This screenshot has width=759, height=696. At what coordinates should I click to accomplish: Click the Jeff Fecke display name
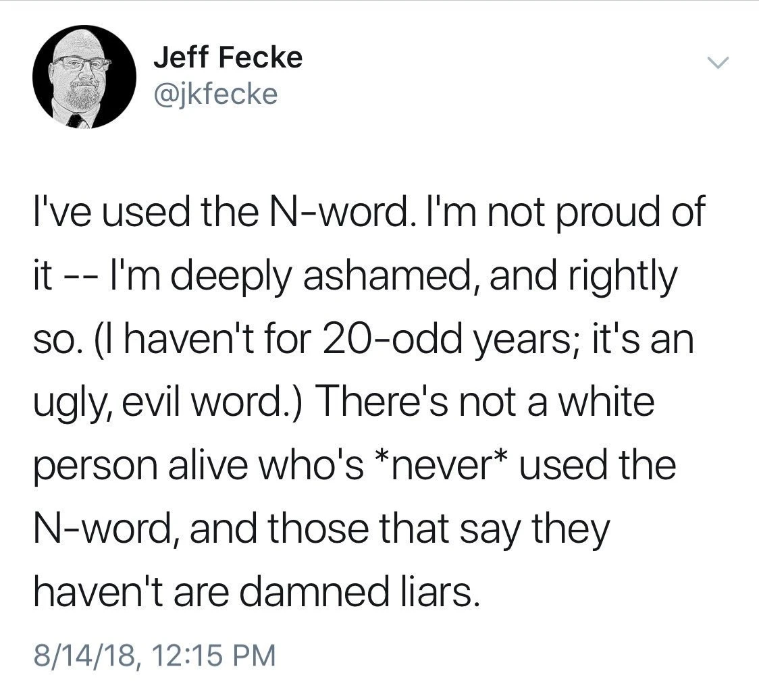click(228, 58)
